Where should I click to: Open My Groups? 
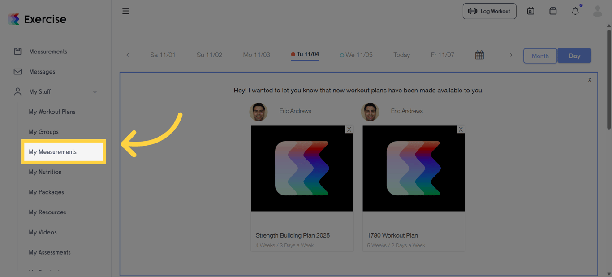pos(43,132)
